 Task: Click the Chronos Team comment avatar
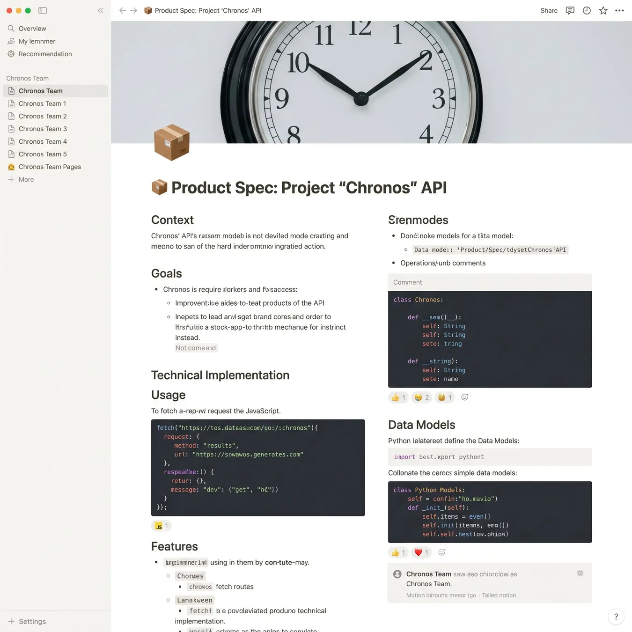tap(397, 574)
